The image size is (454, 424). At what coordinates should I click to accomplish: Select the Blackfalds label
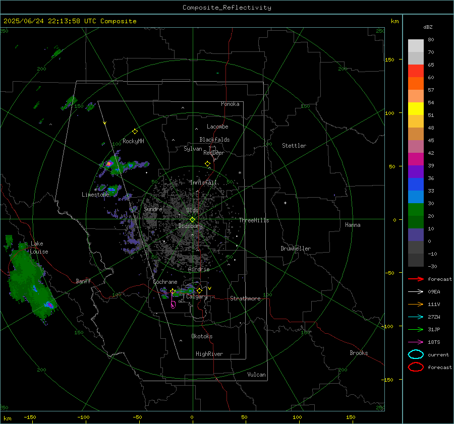[x=214, y=140]
